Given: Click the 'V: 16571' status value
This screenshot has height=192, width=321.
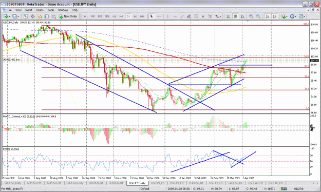Looking at the screenshot, I should coord(270,188).
